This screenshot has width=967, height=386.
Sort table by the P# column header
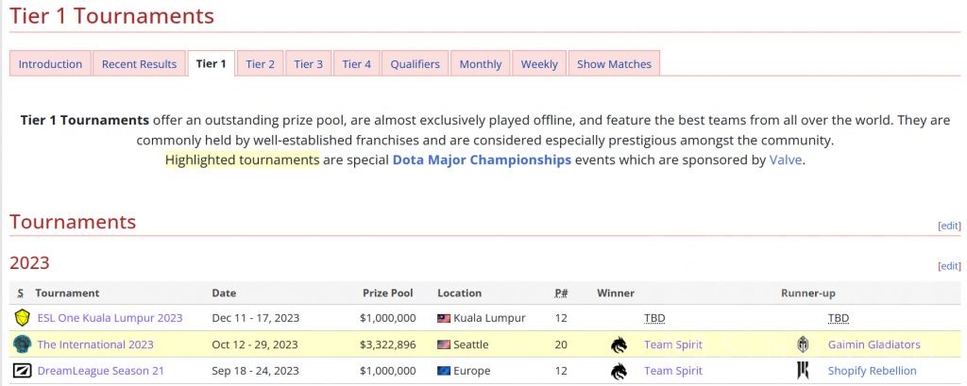click(x=561, y=294)
